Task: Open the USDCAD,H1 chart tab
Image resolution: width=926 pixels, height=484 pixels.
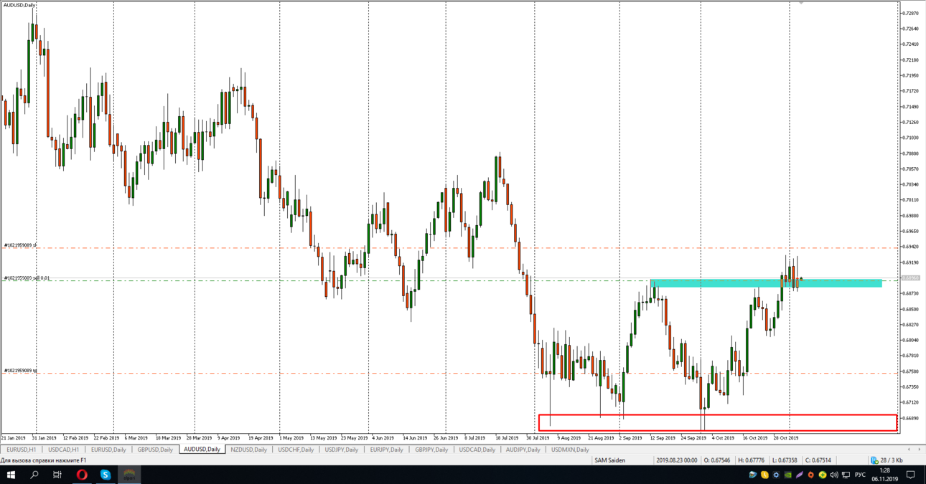Action: coord(63,450)
